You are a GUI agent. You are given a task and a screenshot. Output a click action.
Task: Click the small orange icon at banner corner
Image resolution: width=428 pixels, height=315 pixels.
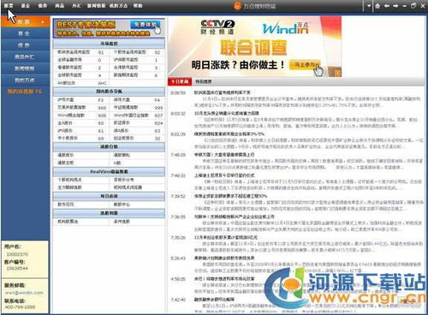tap(337, 73)
